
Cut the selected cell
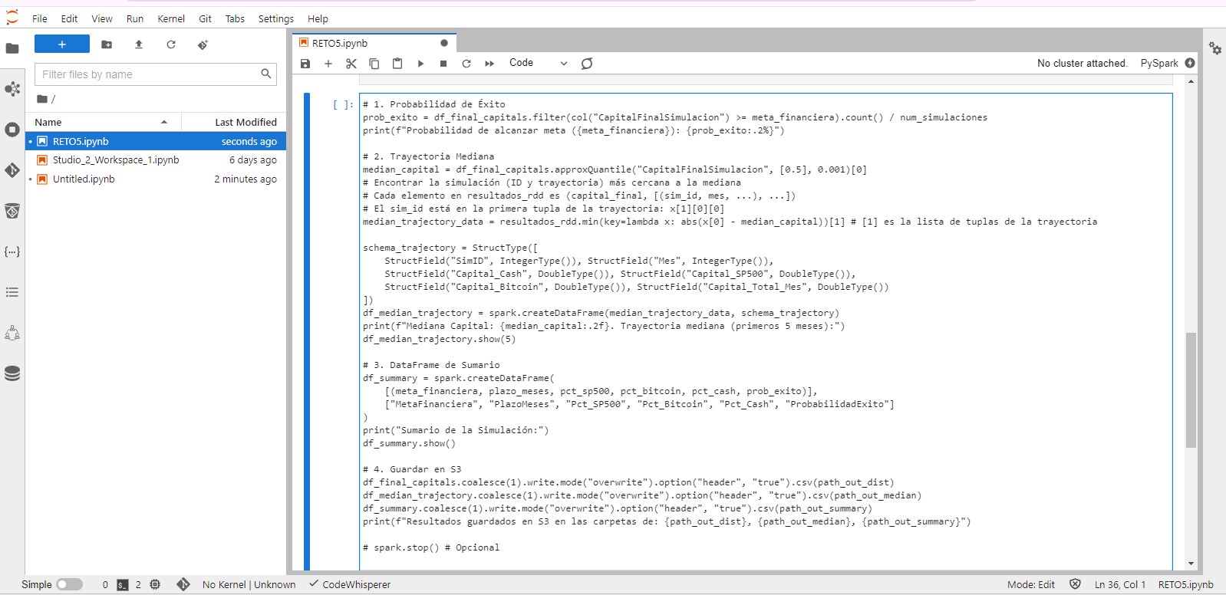pyautogui.click(x=351, y=64)
